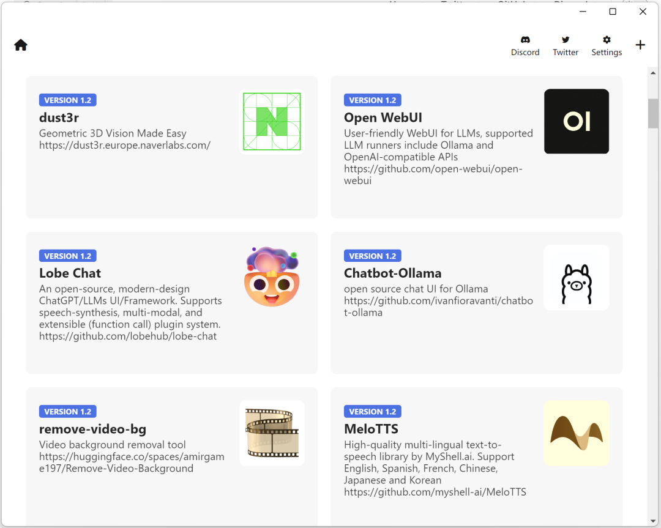Open the Discord link icon
Screen dimensions: 661x528
pos(525,40)
